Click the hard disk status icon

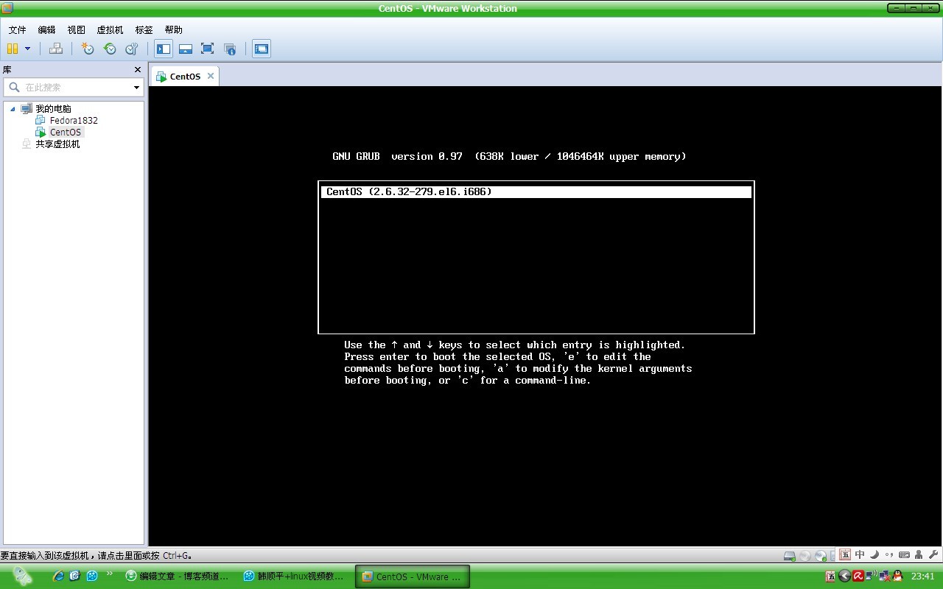pos(789,555)
